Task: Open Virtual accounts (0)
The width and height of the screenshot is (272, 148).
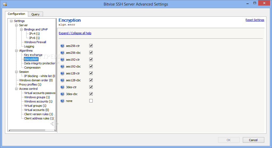Action: [37, 110]
